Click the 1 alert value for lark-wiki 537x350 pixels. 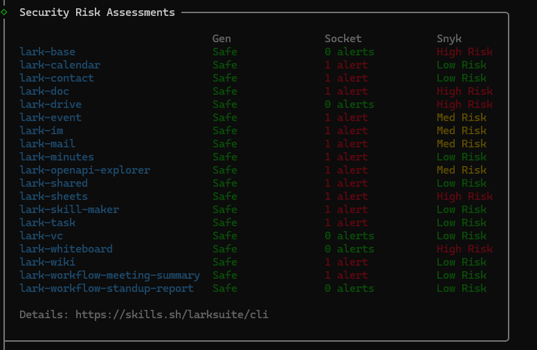pos(347,262)
